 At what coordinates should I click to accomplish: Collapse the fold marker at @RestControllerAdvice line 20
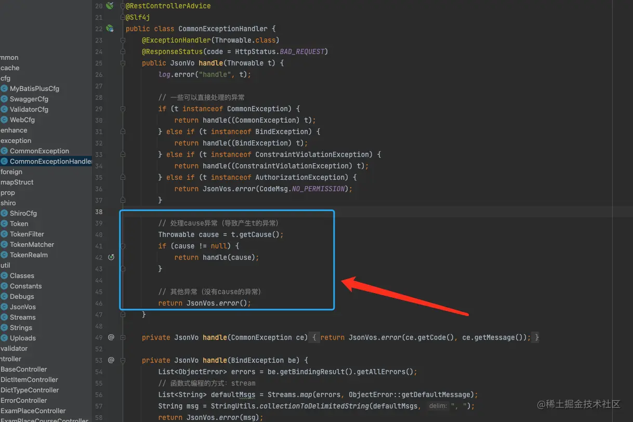coord(123,6)
